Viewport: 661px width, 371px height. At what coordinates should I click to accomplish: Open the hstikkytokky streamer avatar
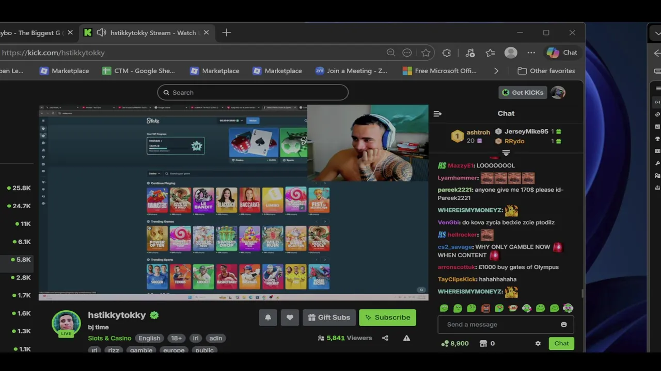click(66, 324)
